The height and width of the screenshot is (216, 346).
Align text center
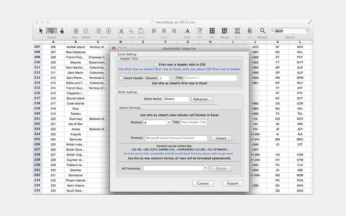[164, 31]
